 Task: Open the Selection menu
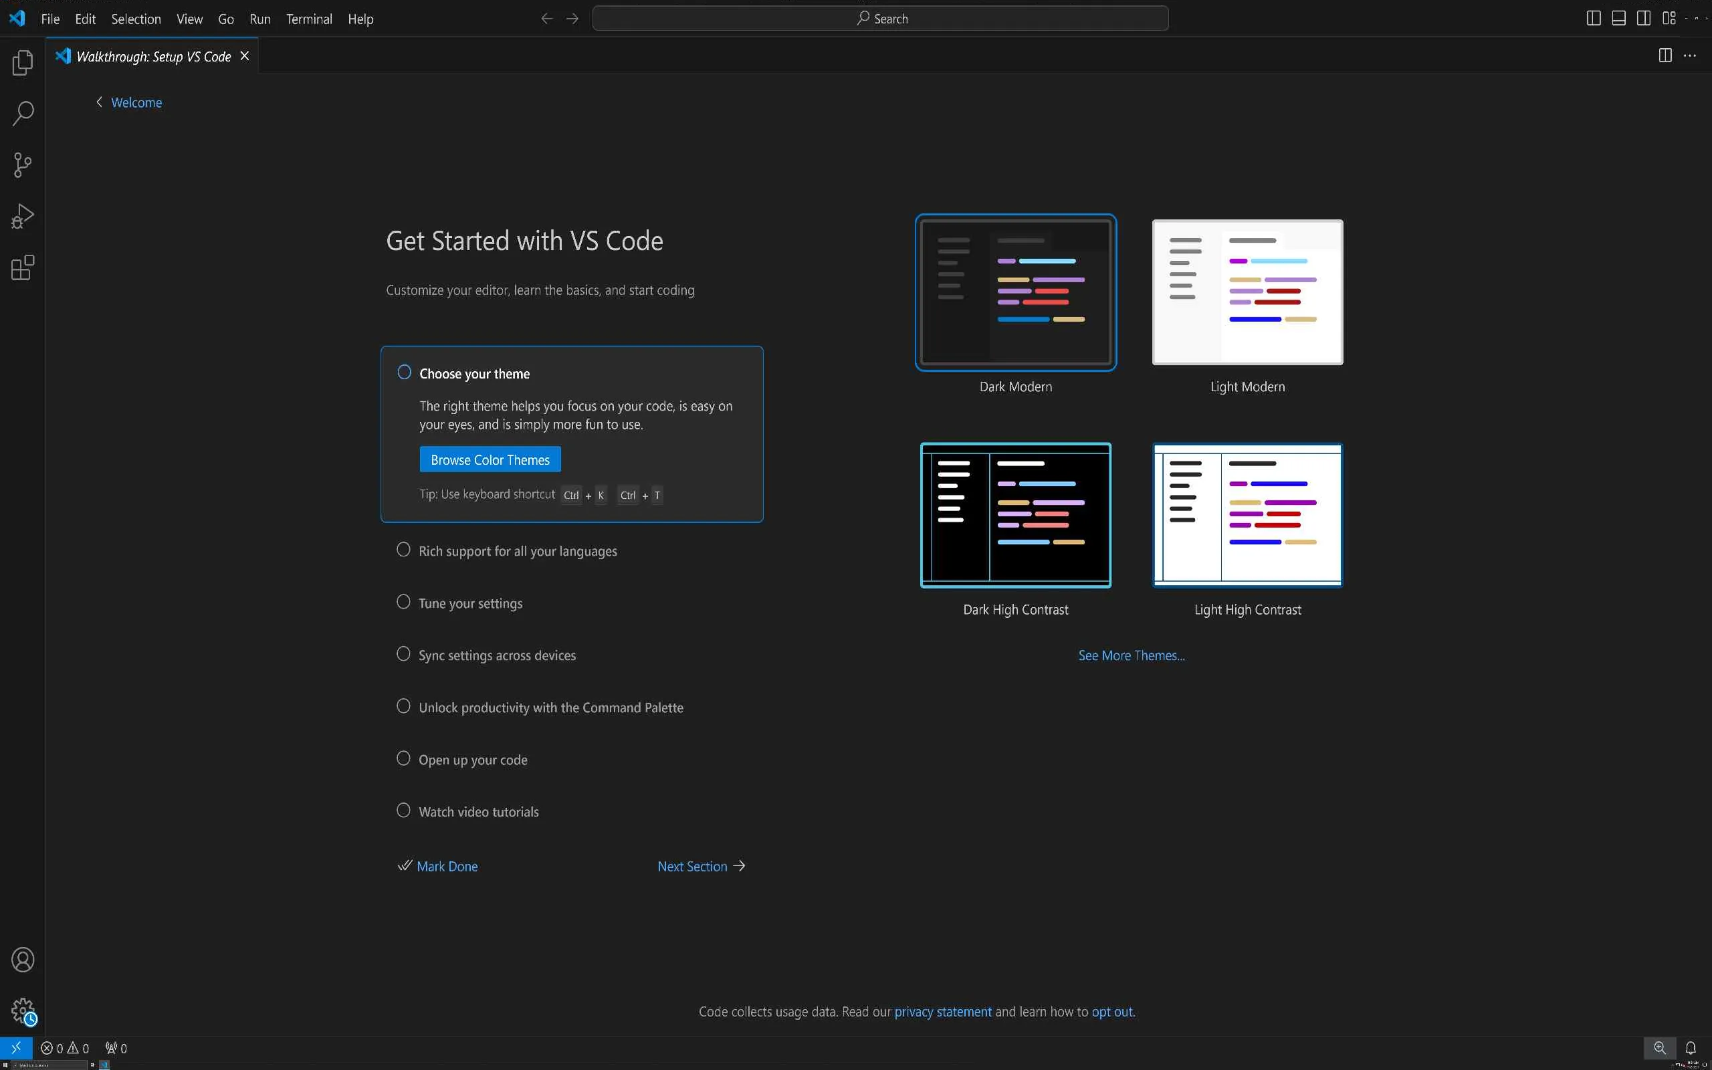point(136,19)
